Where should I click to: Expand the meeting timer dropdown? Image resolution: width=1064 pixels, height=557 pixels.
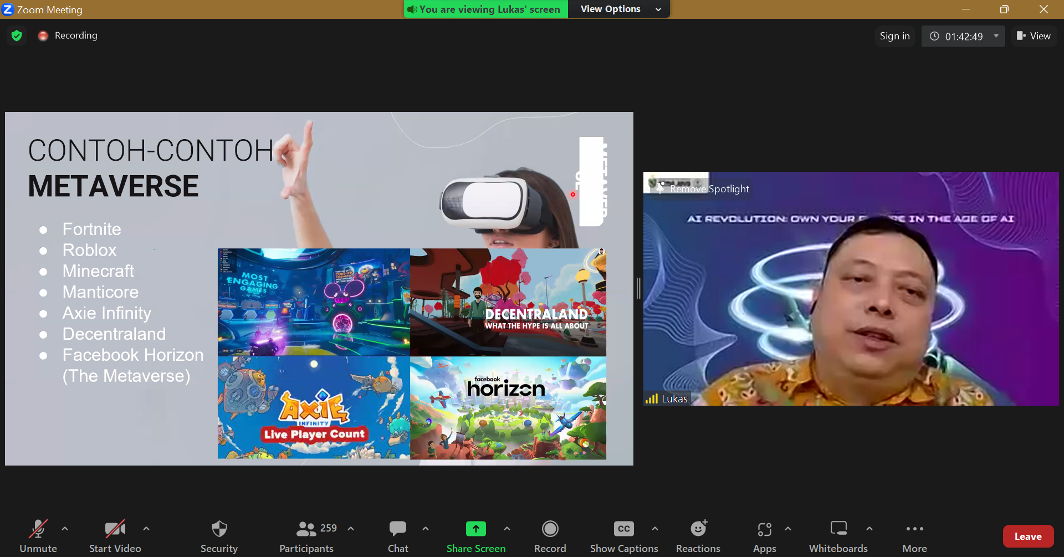996,36
